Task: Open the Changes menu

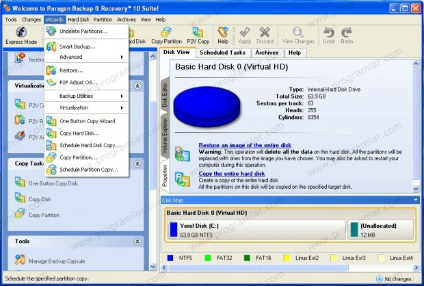Action: (x=31, y=19)
